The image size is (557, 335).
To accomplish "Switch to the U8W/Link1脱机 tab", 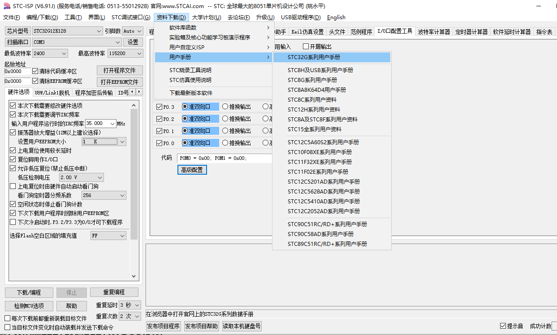I will (x=52, y=93).
